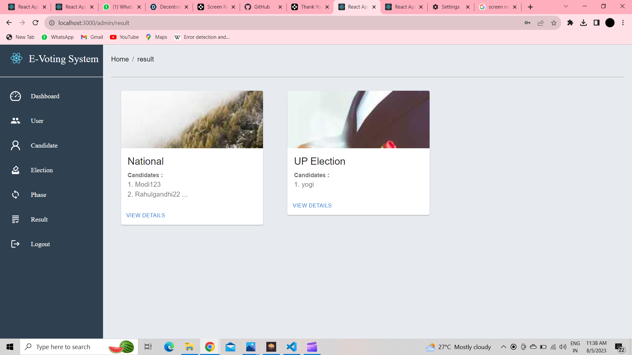
Task: Click the UP Election card image
Action: (x=358, y=119)
